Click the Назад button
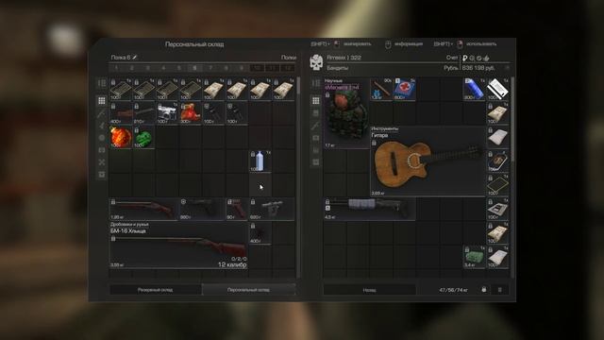 point(369,290)
